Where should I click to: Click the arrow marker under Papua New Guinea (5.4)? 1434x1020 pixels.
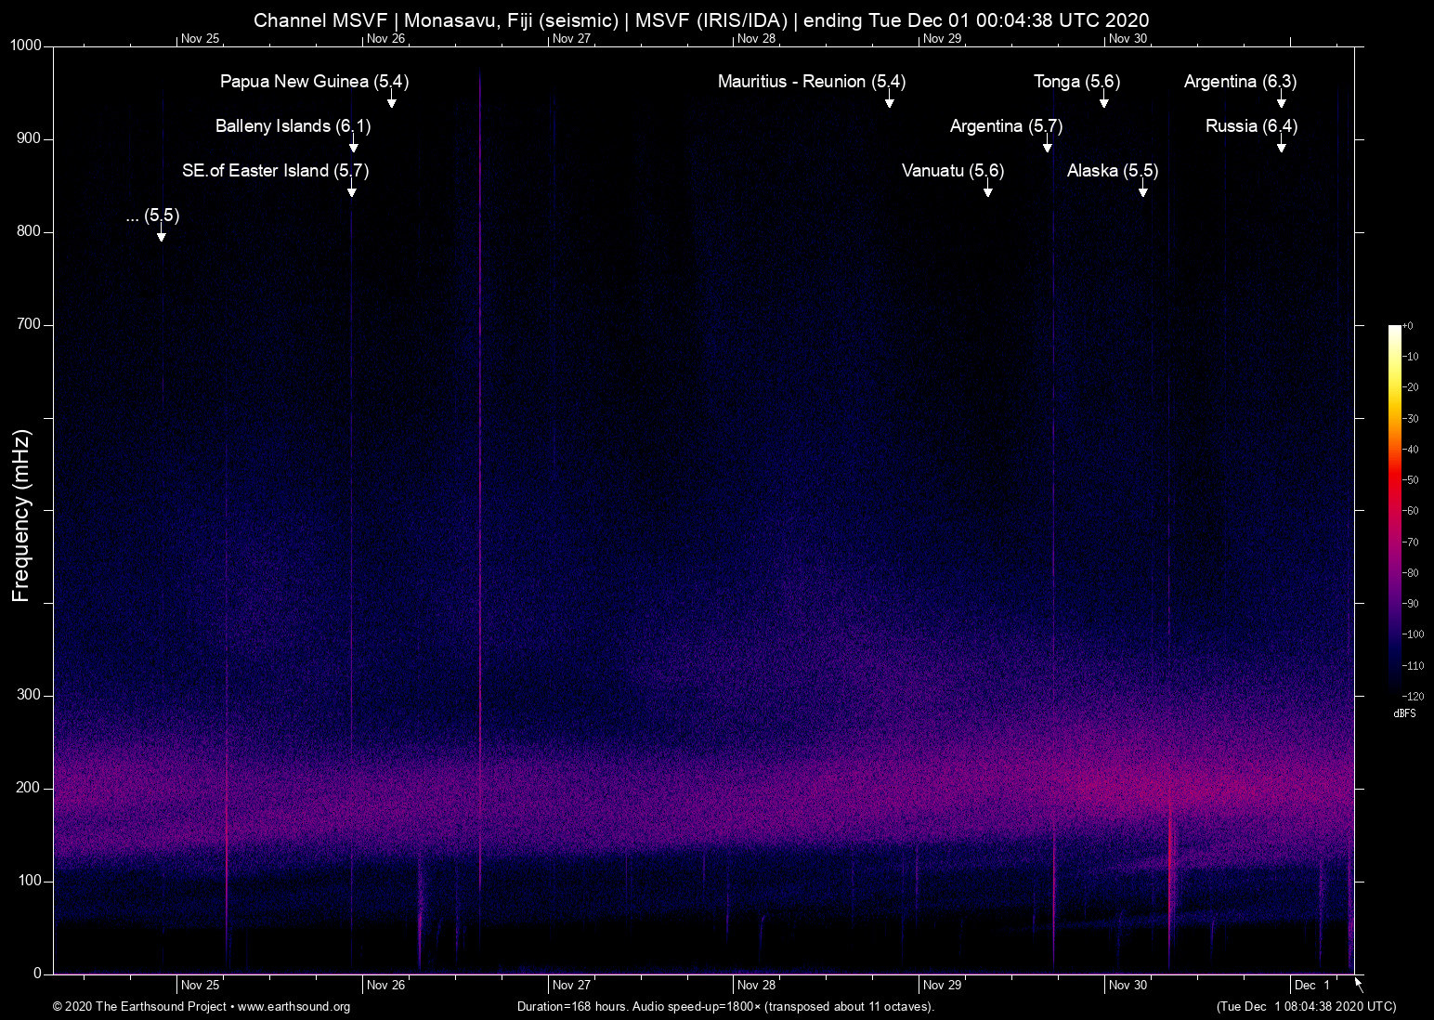coord(391,100)
